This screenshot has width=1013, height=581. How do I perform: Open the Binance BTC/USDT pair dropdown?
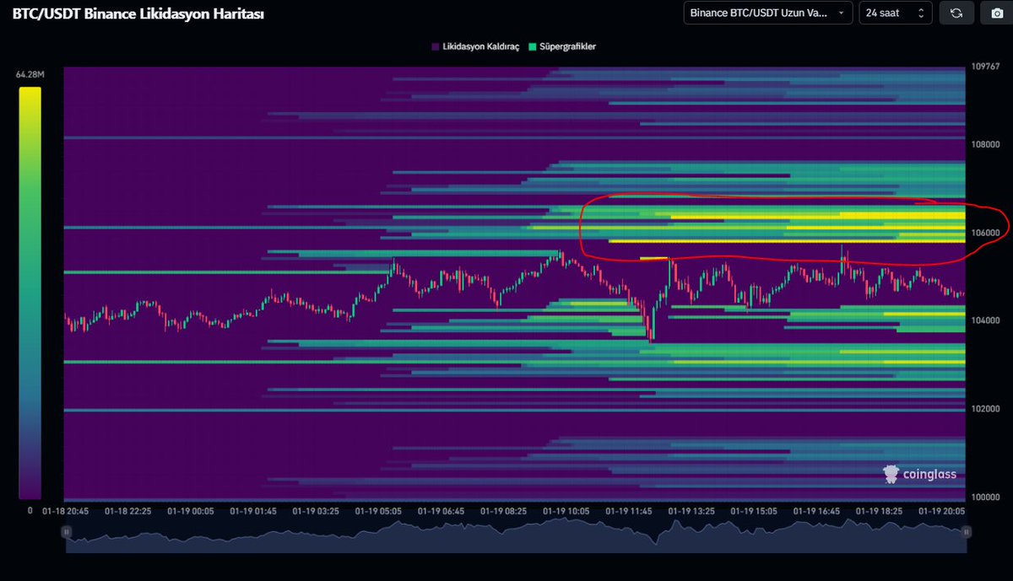tap(768, 13)
